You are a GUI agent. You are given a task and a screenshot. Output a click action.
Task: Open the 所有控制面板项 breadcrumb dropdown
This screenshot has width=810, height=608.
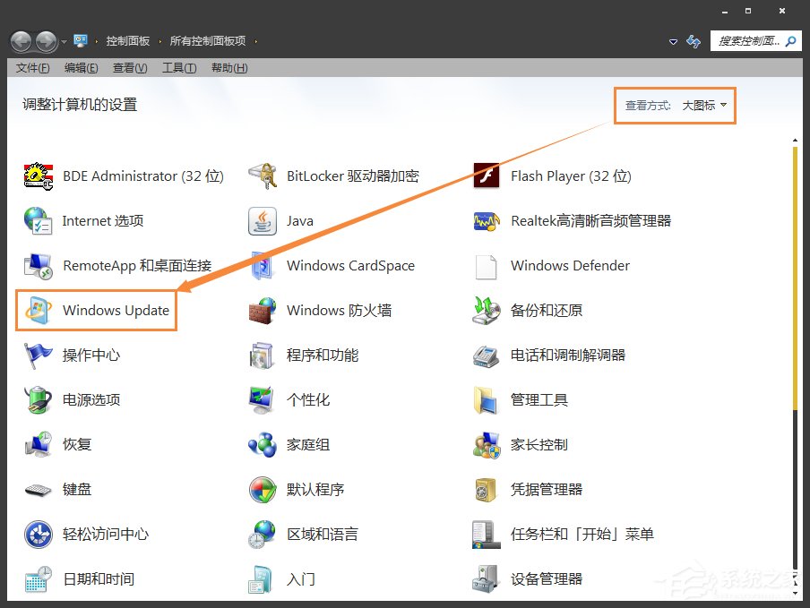pyautogui.click(x=254, y=41)
